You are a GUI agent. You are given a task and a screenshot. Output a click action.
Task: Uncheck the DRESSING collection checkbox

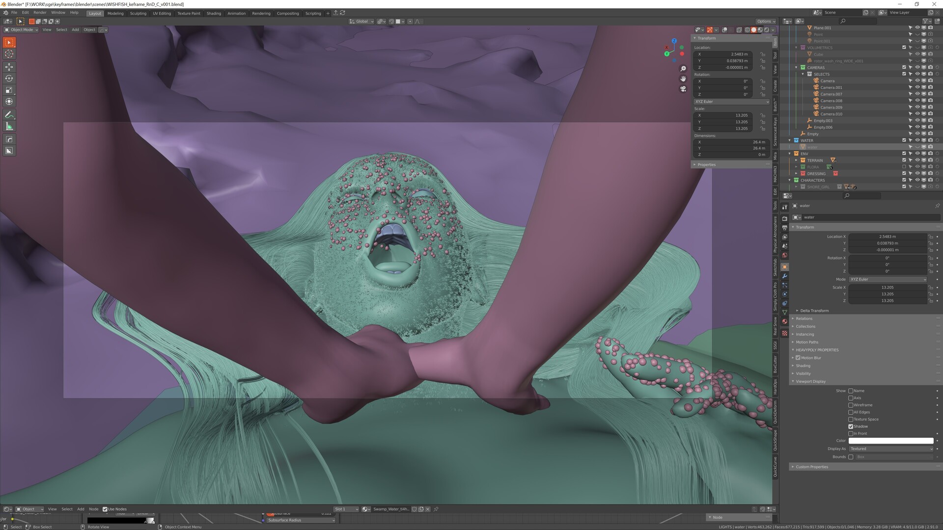pos(904,174)
